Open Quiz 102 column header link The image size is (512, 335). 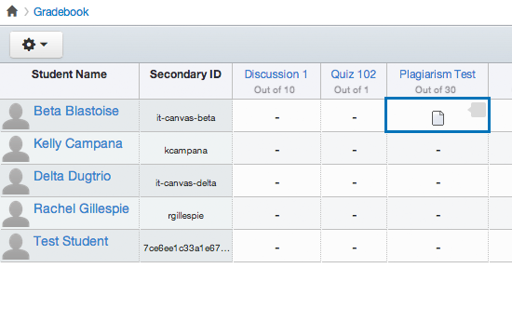[354, 74]
